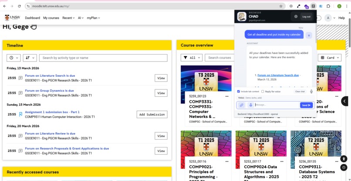Expand the right drawer arrow tab
The image size is (351, 181).
click(x=345, y=101)
